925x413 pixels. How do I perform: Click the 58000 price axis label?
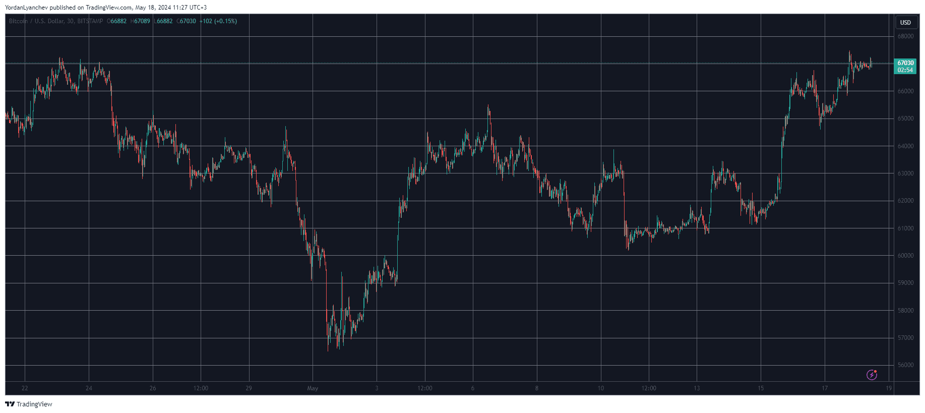[905, 311]
